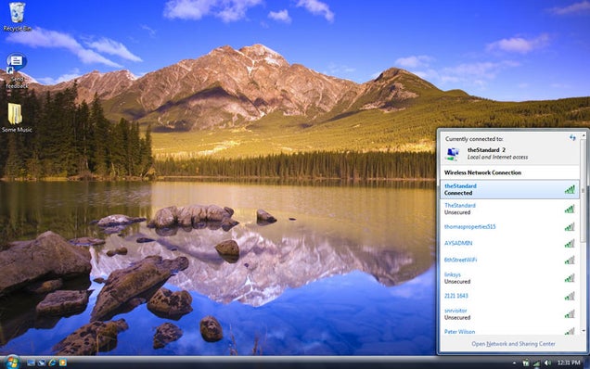Select the unsecured TheStandard network
The image size is (590, 369).
click(510, 209)
